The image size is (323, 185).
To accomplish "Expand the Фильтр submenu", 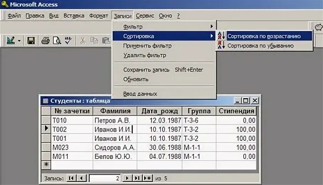I will click(x=164, y=27).
